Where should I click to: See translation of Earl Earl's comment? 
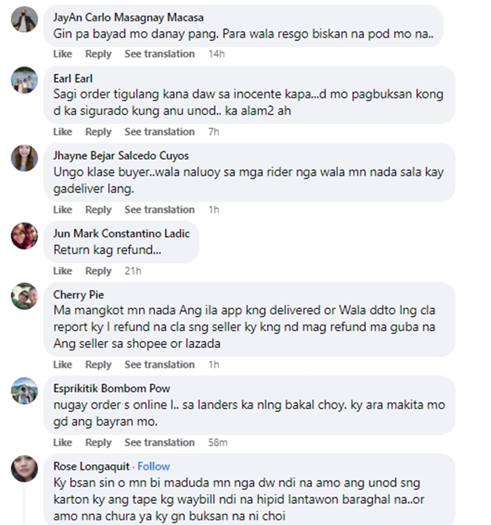click(x=160, y=132)
